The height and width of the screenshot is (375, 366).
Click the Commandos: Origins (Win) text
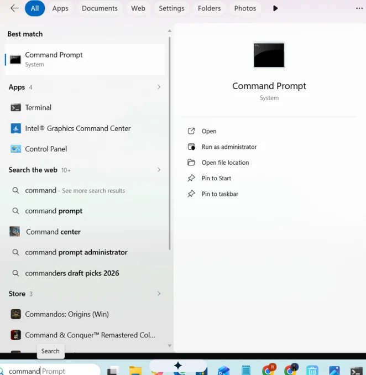67,314
